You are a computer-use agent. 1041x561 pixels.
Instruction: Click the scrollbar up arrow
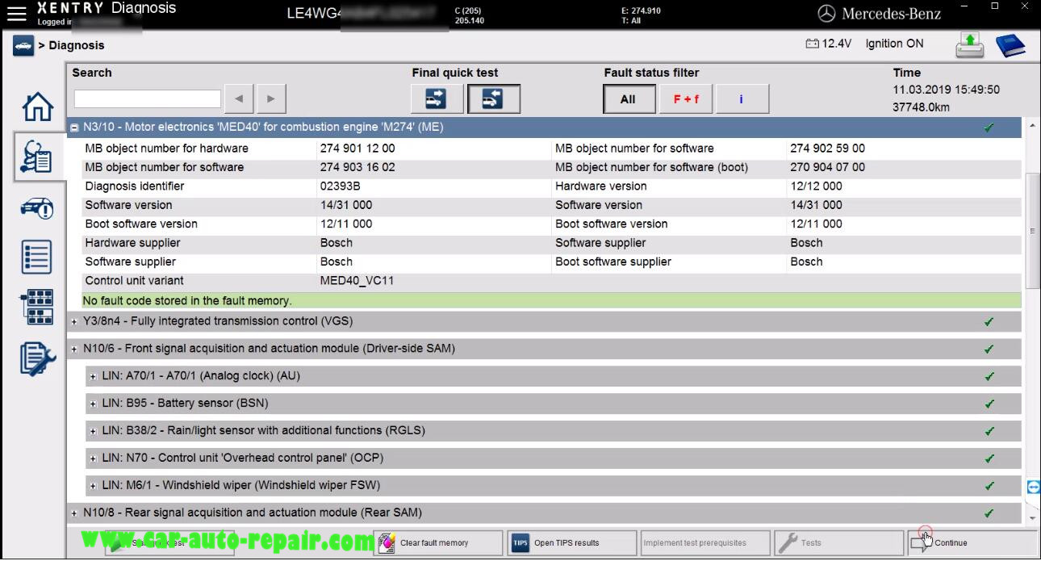(1032, 128)
